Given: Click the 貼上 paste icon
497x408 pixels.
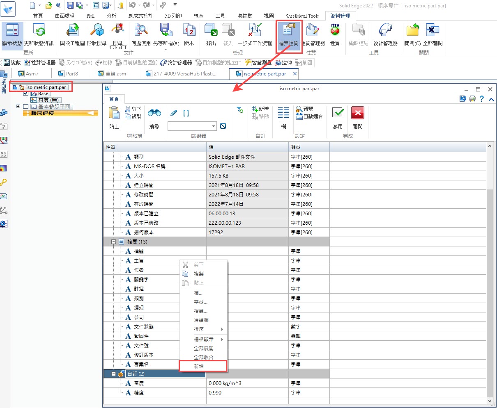Looking at the screenshot, I should pos(114,118).
